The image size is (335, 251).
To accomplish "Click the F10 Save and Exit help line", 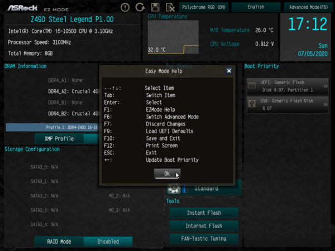I will coord(142,138).
